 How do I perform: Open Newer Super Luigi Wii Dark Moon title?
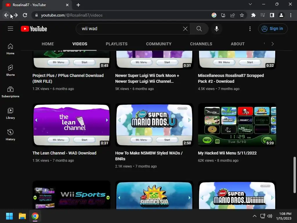pos(147,78)
